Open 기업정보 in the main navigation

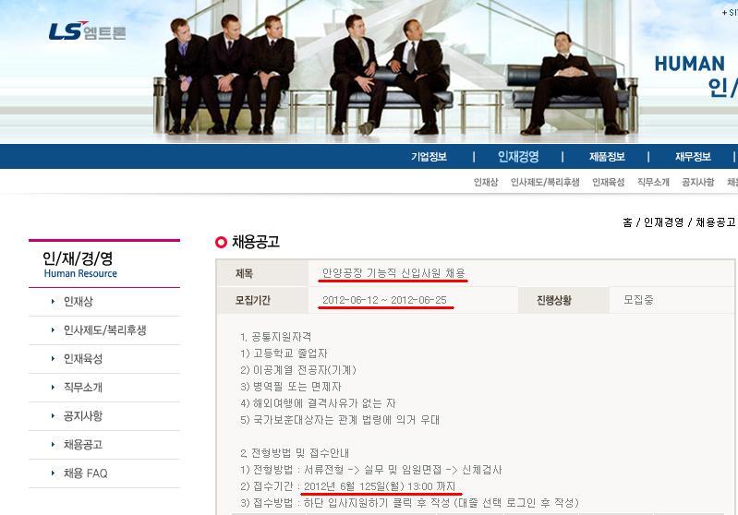click(x=429, y=157)
